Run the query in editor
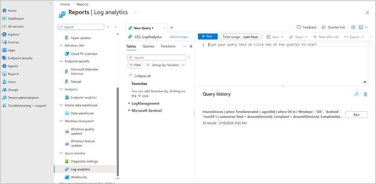The width and height of the screenshot is (376, 184). click(207, 36)
